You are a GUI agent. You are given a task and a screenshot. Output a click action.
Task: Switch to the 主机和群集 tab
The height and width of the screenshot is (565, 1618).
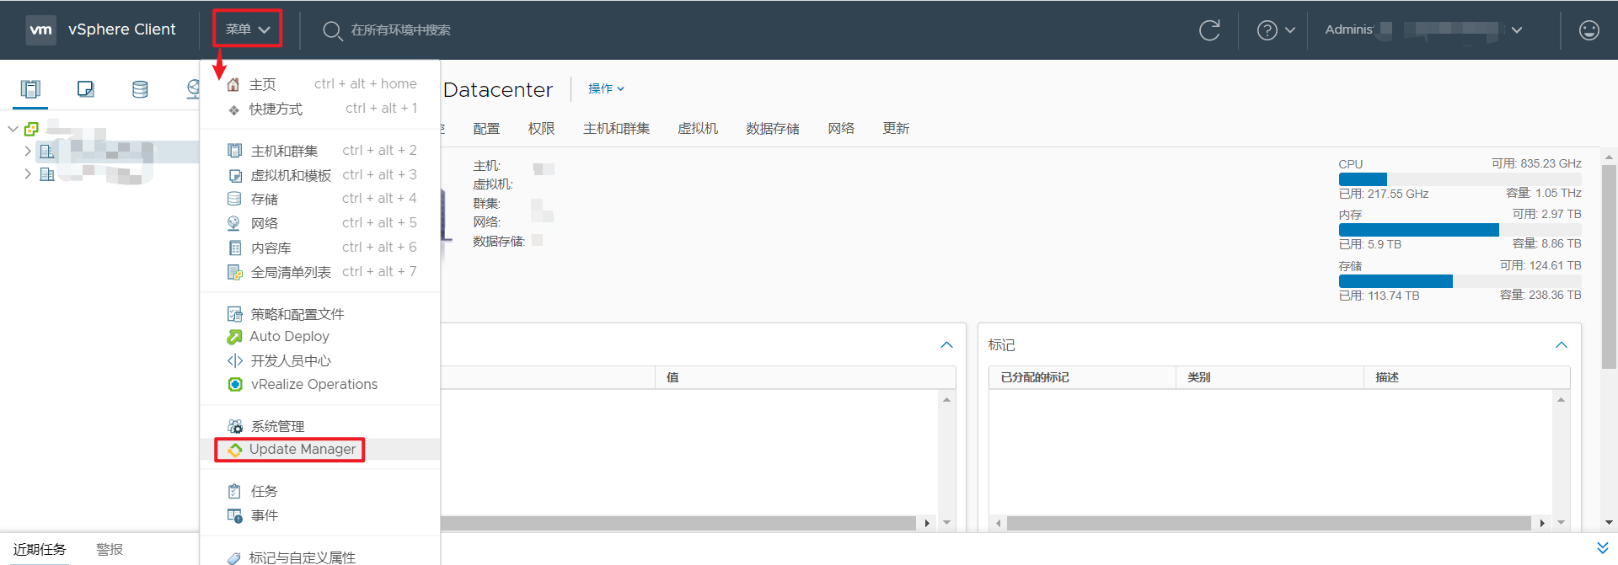pos(616,128)
